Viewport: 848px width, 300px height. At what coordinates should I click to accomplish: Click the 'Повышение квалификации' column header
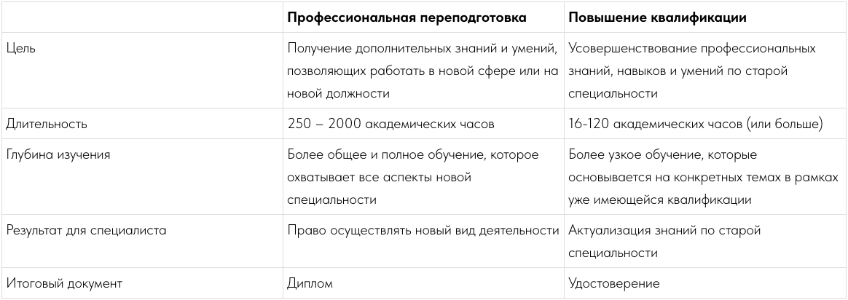(x=657, y=17)
